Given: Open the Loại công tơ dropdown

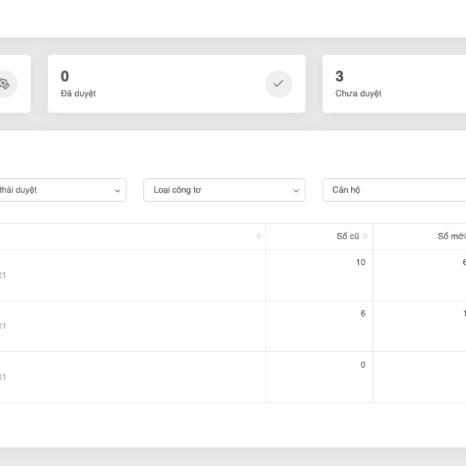Looking at the screenshot, I should [223, 190].
